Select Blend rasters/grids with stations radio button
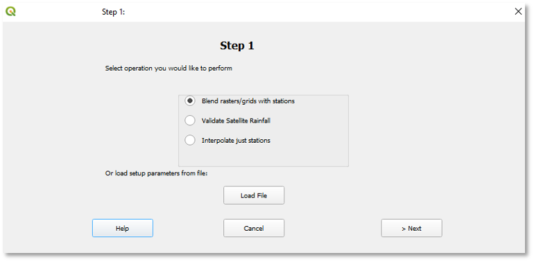Image resolution: width=534 pixels, height=262 pixels. pyautogui.click(x=190, y=101)
